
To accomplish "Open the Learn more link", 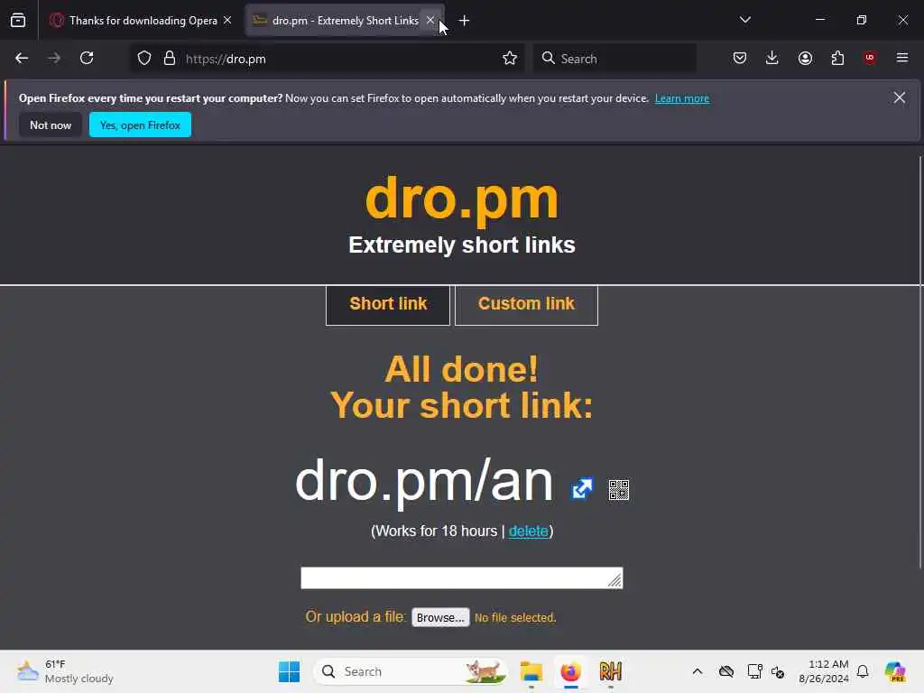I will [682, 98].
